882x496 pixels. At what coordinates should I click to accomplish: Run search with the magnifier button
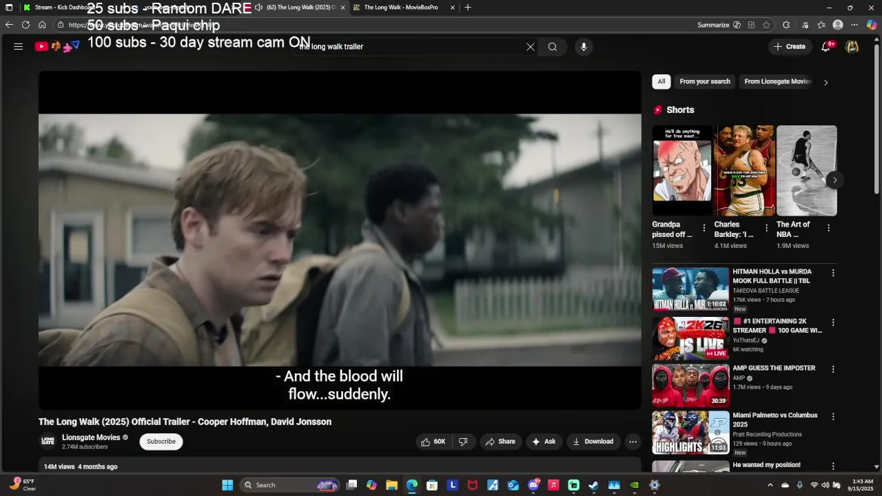(553, 47)
